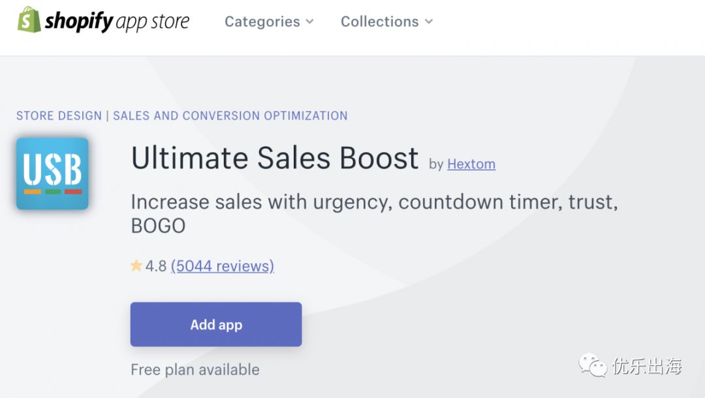
Task: Visit the Hextom developer link
Action: coord(471,164)
